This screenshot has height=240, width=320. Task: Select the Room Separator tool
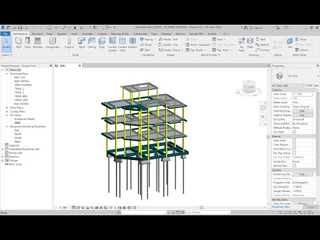point(197,45)
